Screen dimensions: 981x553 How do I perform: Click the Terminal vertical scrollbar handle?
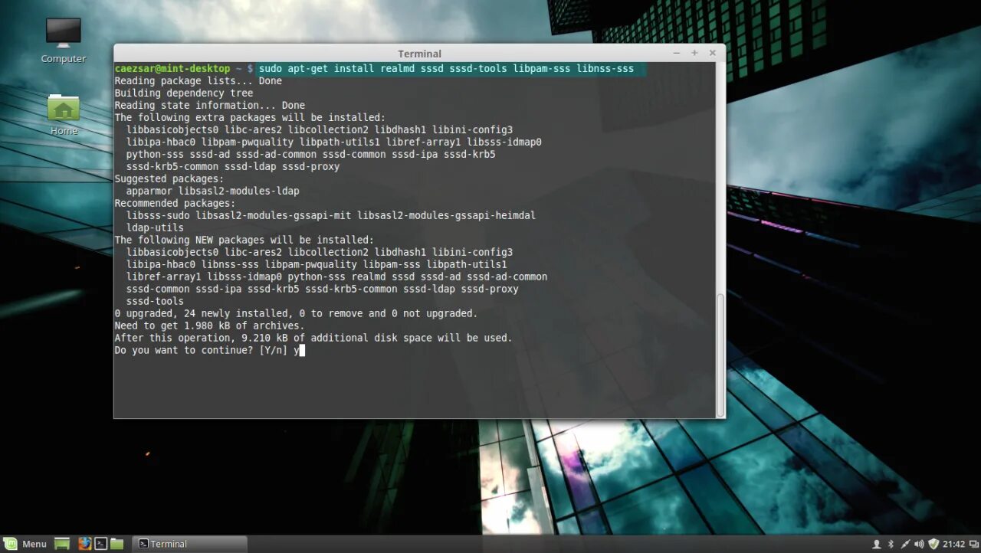(x=720, y=354)
